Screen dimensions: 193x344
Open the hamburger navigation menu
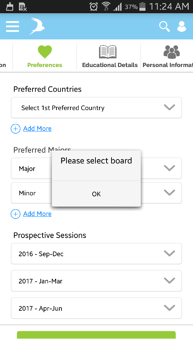click(13, 27)
